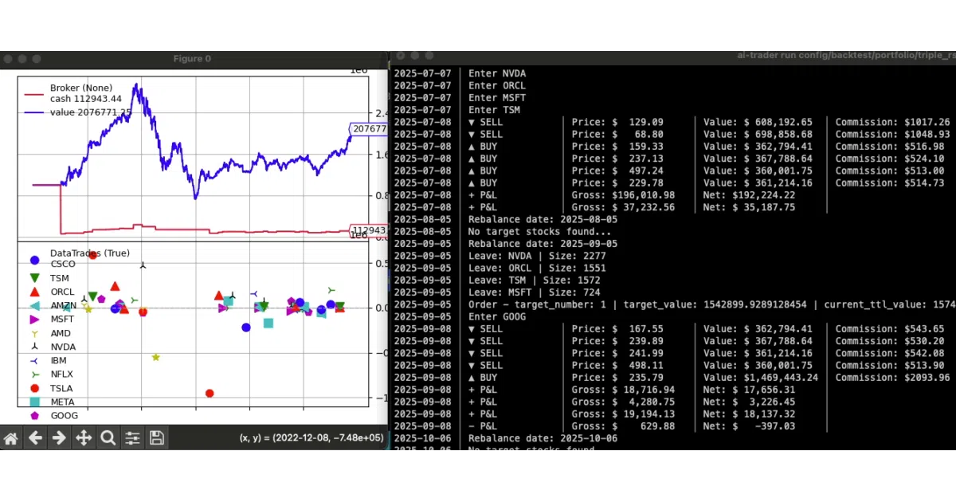Viewport: 956px width, 502px height.
Task: Click 'cash 112943.44' legend entry
Action: [86, 99]
